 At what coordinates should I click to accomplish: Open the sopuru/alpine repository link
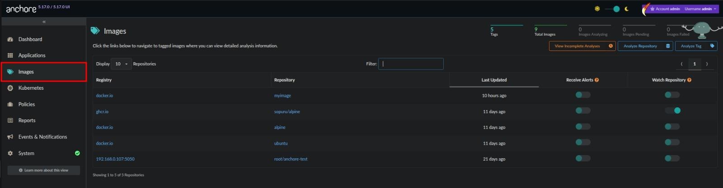pos(287,111)
